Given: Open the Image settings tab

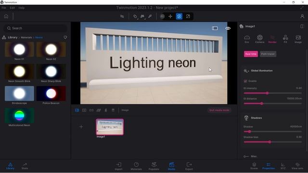Looking at the screenshot, I should 298,39.
